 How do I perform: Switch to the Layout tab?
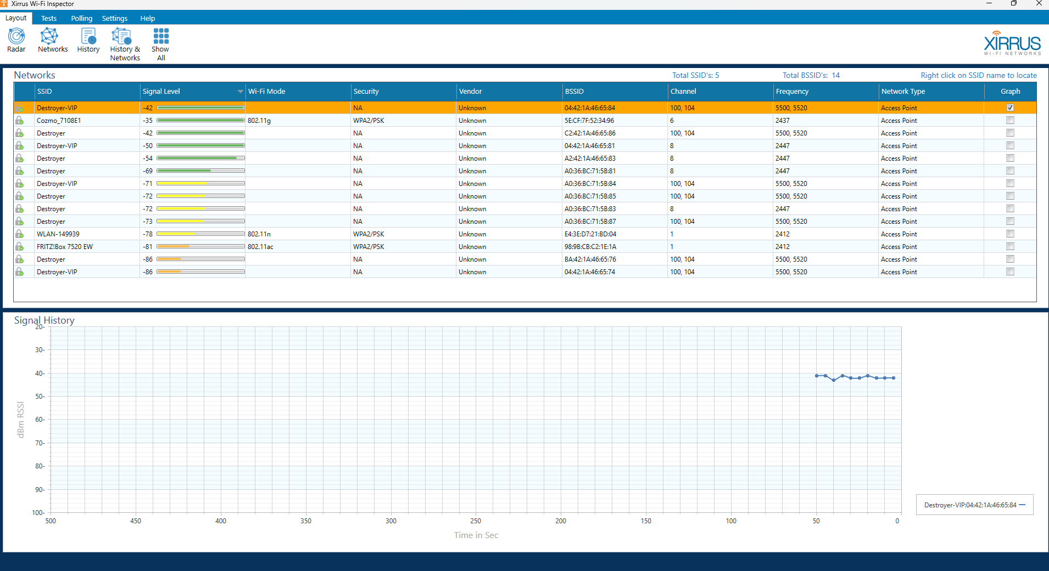(16, 18)
